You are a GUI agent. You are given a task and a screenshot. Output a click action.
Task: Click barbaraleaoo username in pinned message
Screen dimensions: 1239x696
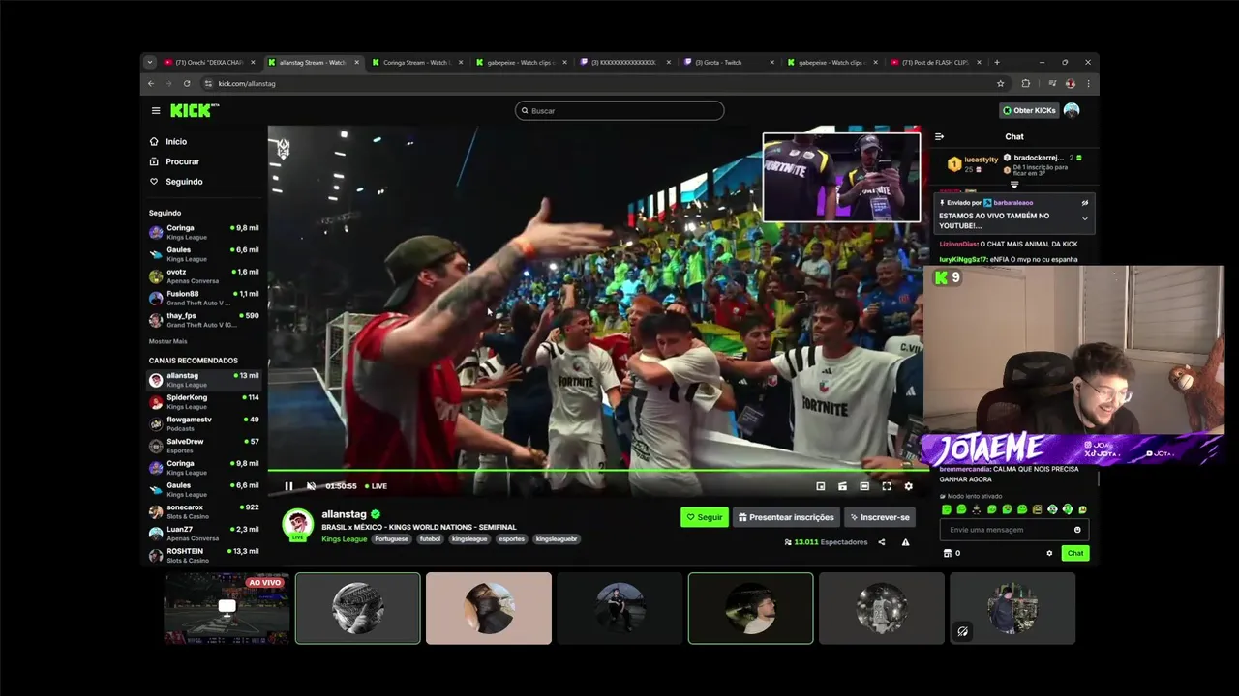point(1013,203)
